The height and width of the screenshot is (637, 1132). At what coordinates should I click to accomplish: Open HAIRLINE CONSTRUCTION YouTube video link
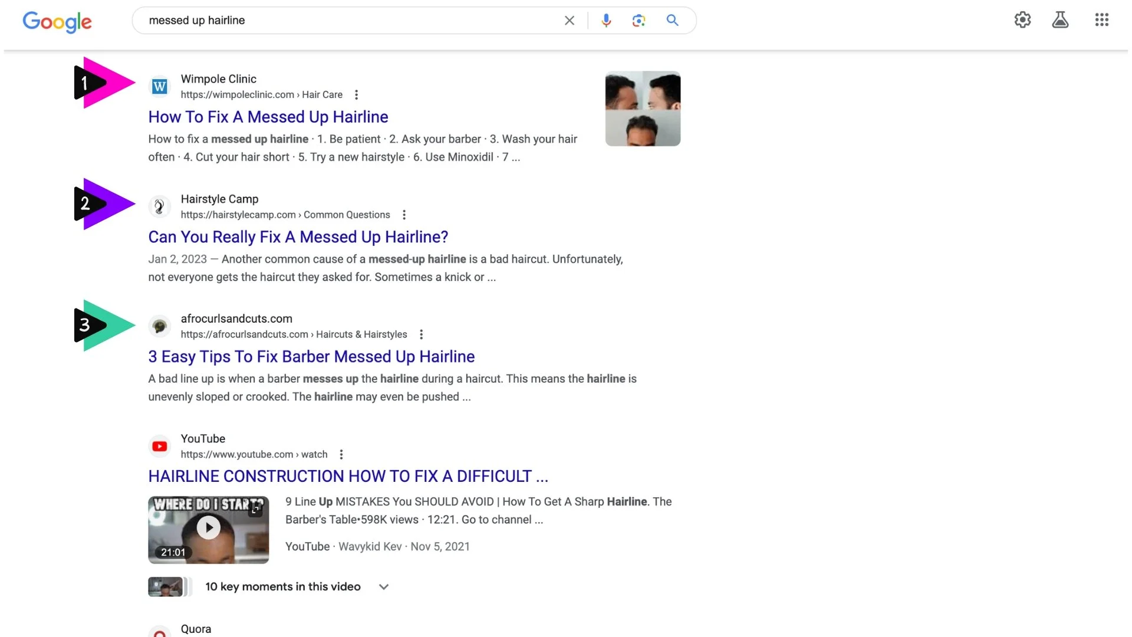pos(348,477)
